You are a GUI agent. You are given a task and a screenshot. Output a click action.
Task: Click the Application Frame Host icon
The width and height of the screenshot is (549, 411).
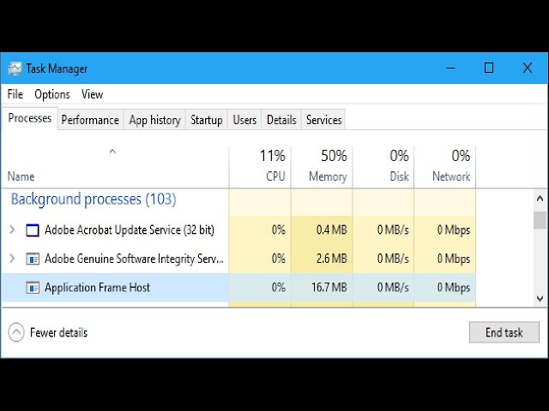pos(33,288)
